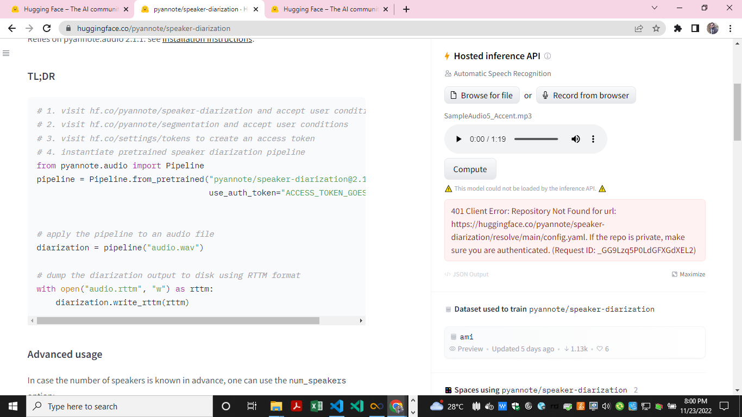Go back to previous page
The image size is (742, 417).
[12, 28]
